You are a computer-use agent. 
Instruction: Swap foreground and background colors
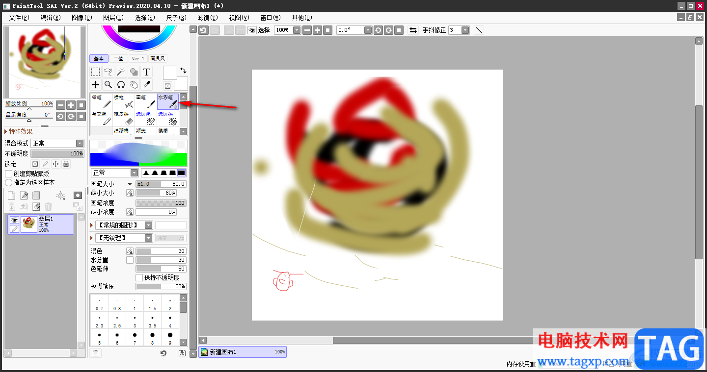point(183,71)
